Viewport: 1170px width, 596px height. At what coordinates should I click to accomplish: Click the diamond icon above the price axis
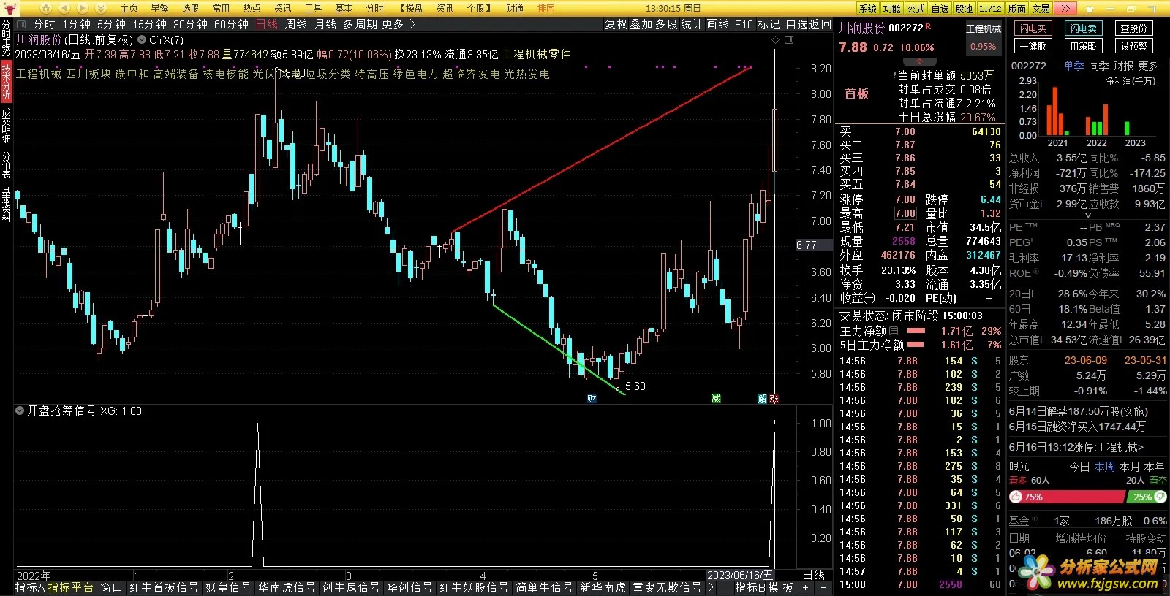(x=777, y=40)
